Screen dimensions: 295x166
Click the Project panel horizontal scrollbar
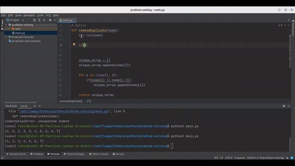[20, 102]
